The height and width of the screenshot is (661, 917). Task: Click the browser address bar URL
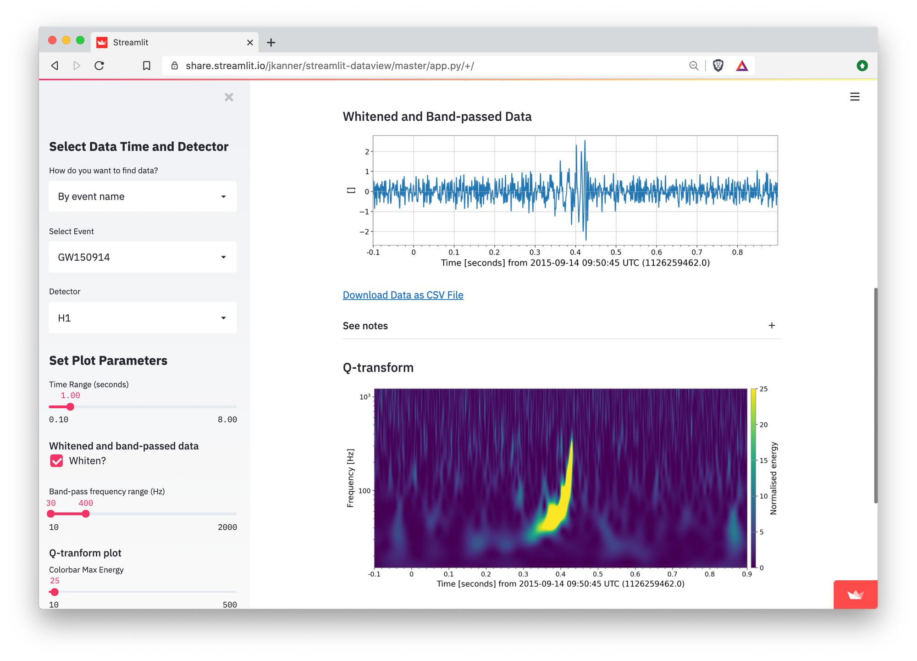pyautogui.click(x=330, y=66)
